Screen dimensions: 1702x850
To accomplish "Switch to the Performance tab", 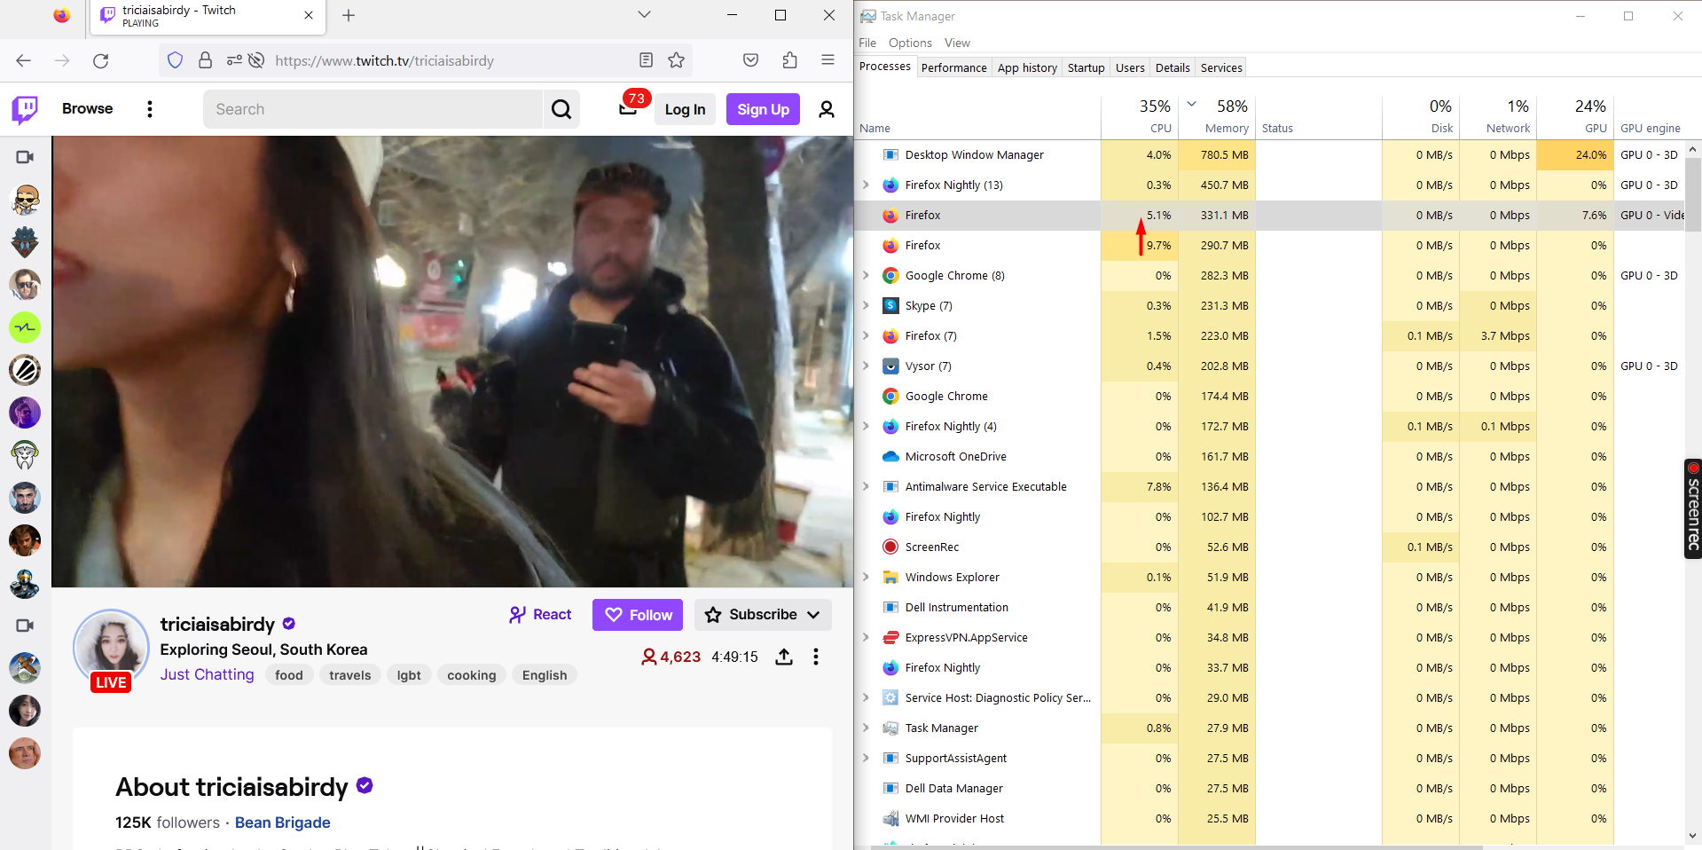I will pyautogui.click(x=953, y=67).
